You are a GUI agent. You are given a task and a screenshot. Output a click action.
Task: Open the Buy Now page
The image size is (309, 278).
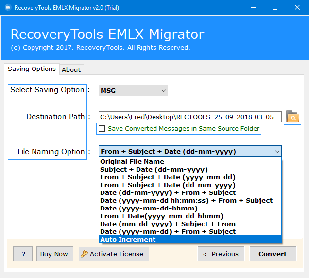point(55,254)
